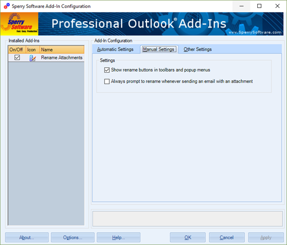This screenshot has height=245, width=287.
Task: Switch to the Automatic Settings tab
Action: [x=115, y=49]
